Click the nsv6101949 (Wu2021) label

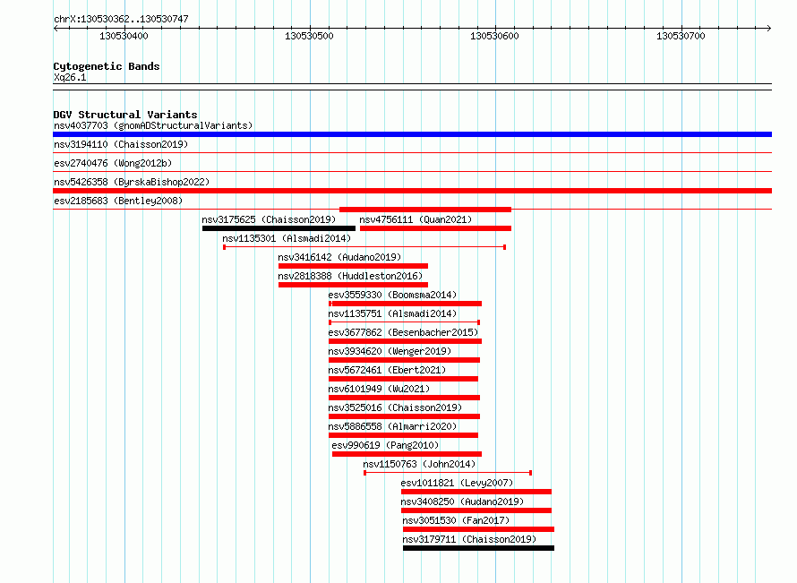pyautogui.click(x=379, y=389)
